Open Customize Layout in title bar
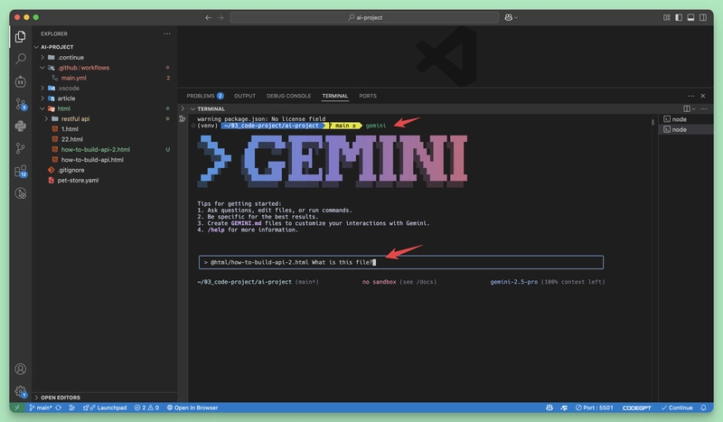This screenshot has width=723, height=422. [667, 17]
